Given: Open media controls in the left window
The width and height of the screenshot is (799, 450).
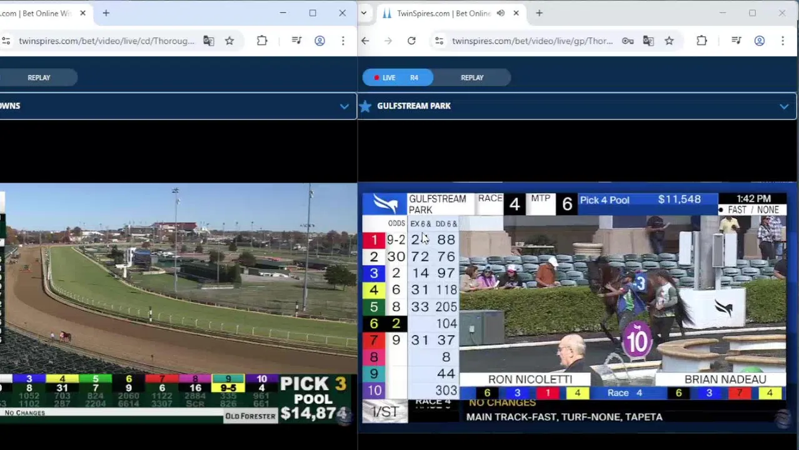Looking at the screenshot, I should pos(296,41).
